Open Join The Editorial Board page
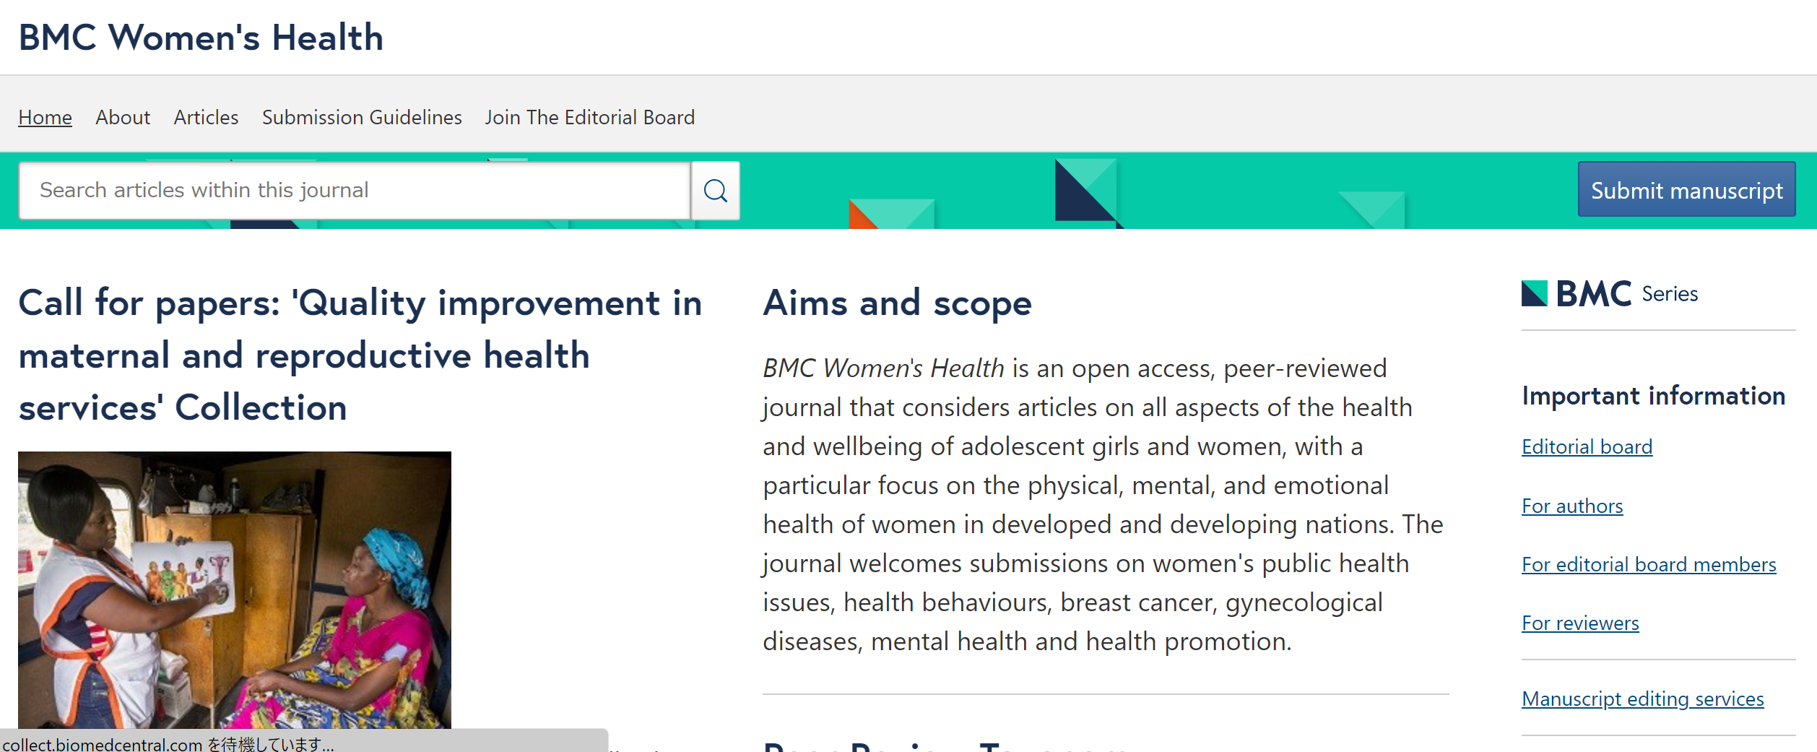Viewport: 1817px width, 752px height. click(589, 117)
